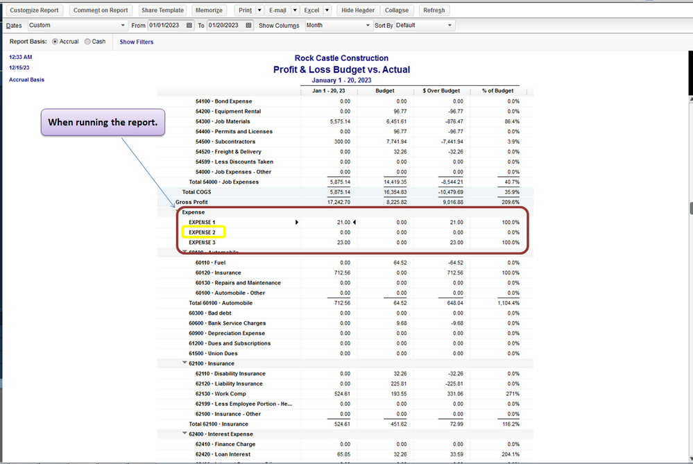Select the Cash report basis

[x=87, y=42]
